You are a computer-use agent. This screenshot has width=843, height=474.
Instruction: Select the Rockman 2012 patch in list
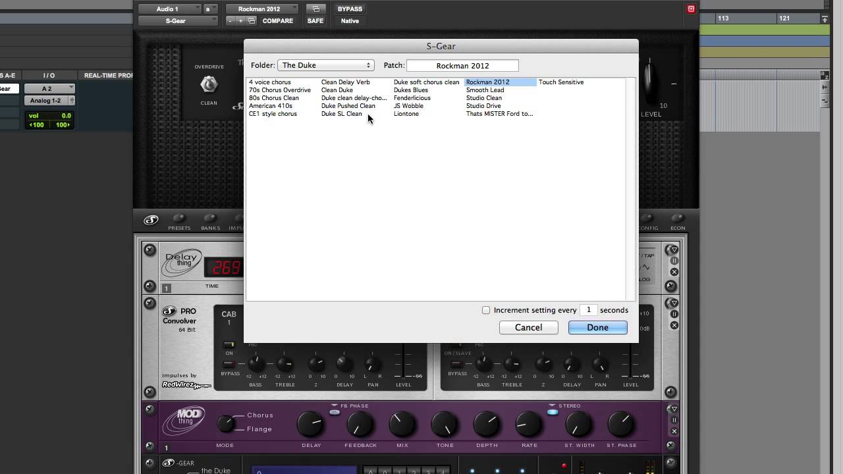coord(501,82)
